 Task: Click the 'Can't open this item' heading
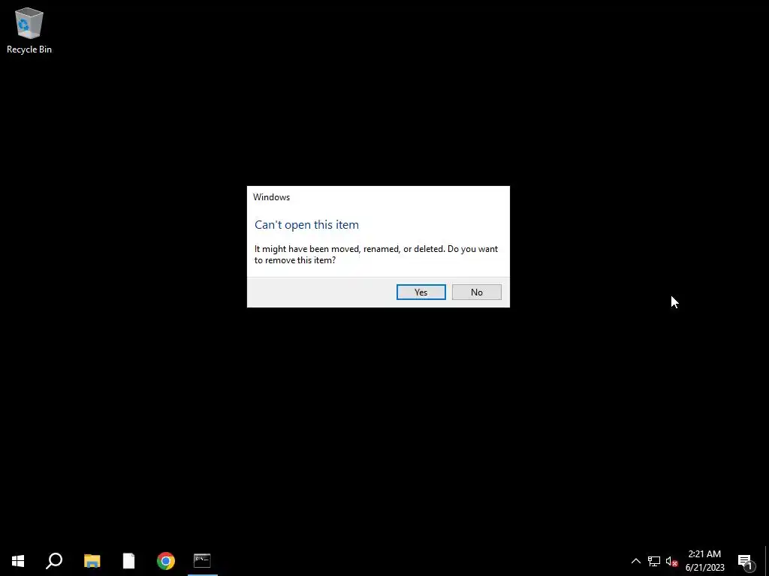point(306,225)
